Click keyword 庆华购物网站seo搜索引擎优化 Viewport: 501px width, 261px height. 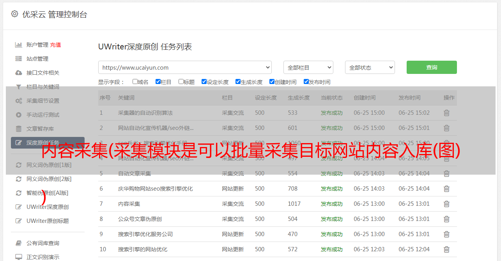coord(156,189)
